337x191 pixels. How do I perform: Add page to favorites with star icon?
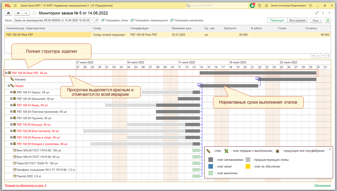(x=34, y=13)
